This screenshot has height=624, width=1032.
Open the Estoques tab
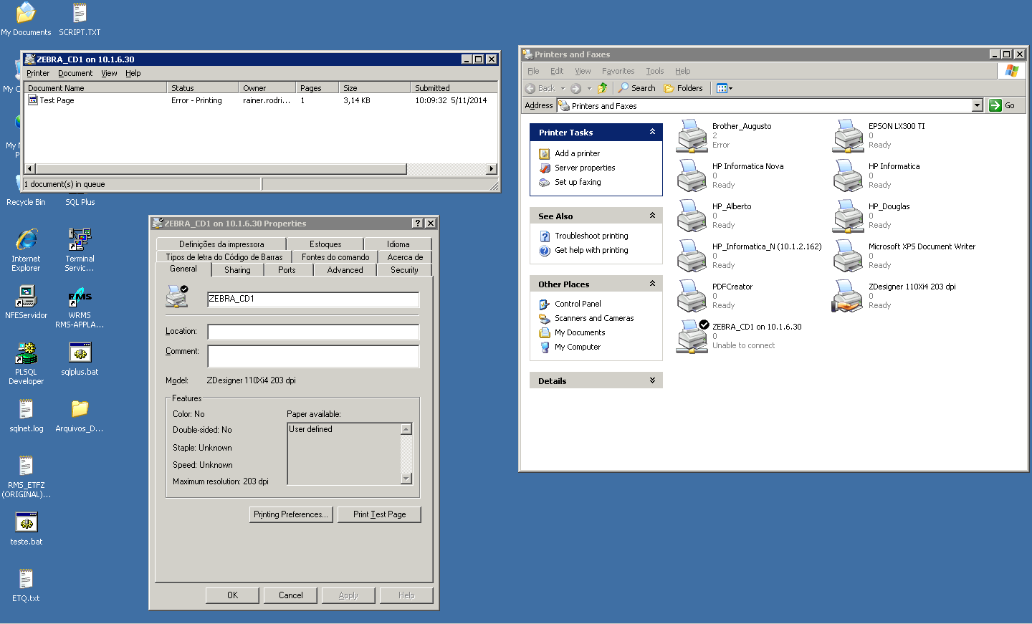(325, 244)
